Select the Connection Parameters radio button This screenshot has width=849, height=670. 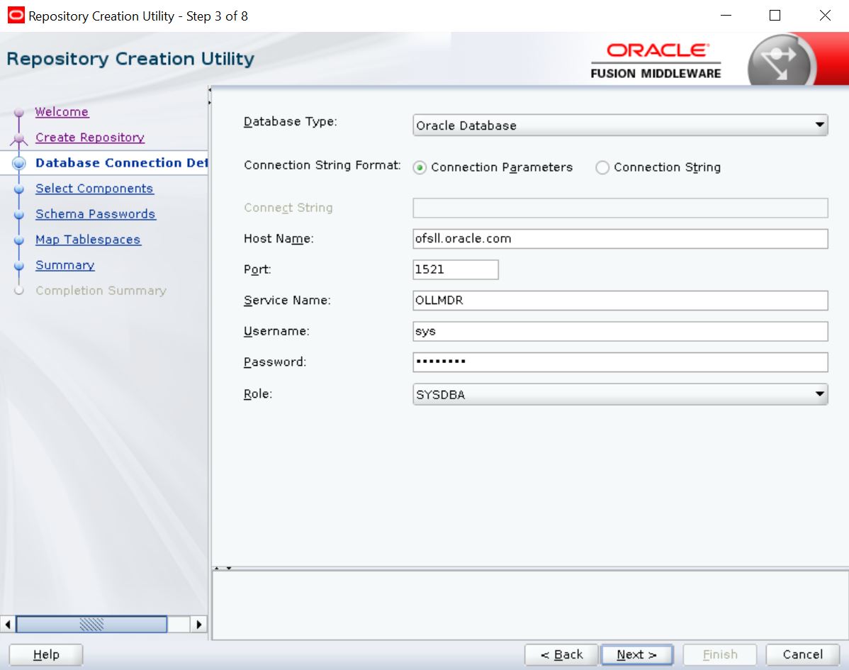[x=420, y=167]
